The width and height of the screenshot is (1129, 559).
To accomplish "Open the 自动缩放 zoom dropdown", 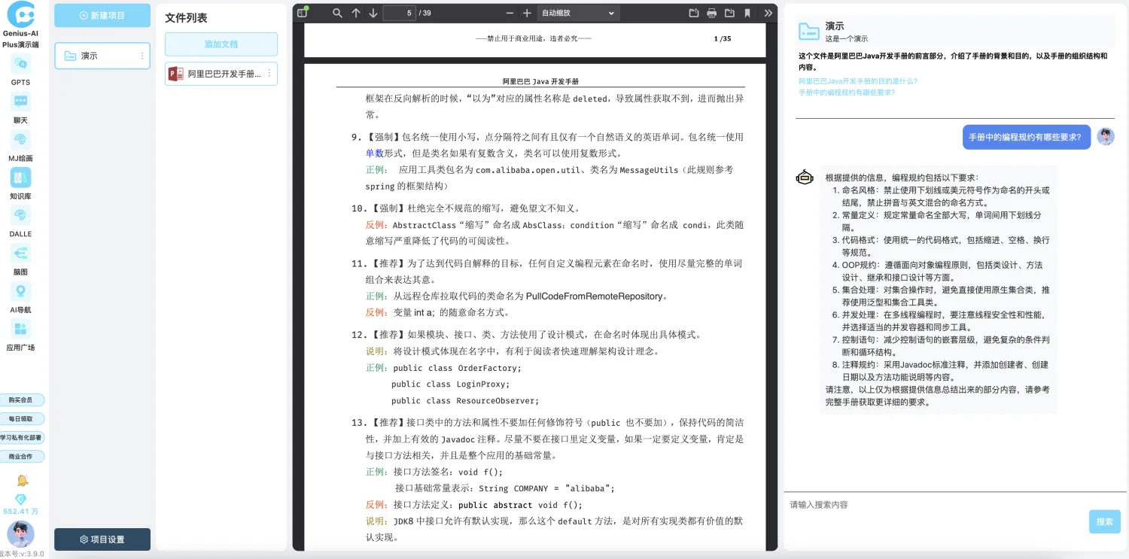I will click(x=578, y=13).
